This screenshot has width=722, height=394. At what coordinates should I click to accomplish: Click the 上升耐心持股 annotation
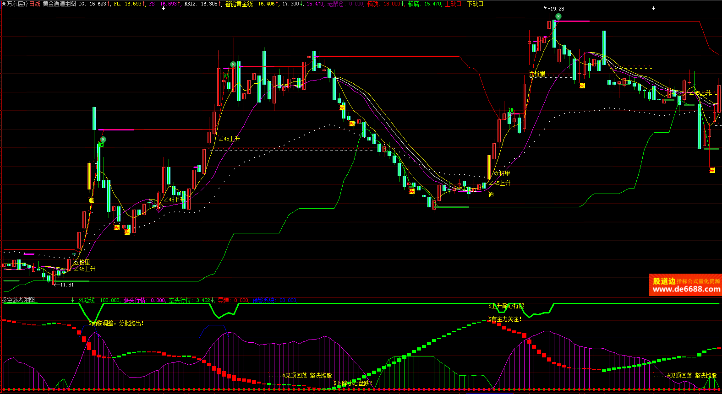pos(506,306)
